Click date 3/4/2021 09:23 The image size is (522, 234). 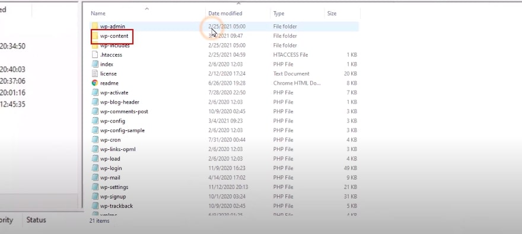tap(225, 121)
